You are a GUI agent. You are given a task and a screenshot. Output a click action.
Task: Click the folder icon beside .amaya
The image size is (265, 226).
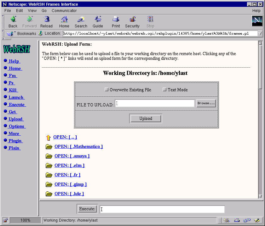tap(49, 156)
